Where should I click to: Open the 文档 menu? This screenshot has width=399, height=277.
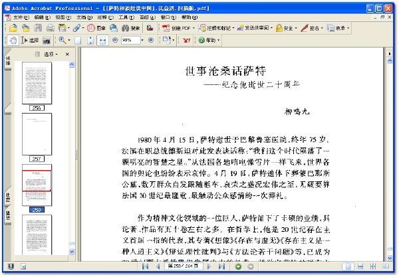coord(84,17)
